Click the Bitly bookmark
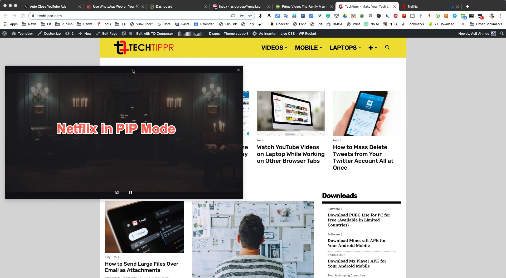 [x=247, y=24]
